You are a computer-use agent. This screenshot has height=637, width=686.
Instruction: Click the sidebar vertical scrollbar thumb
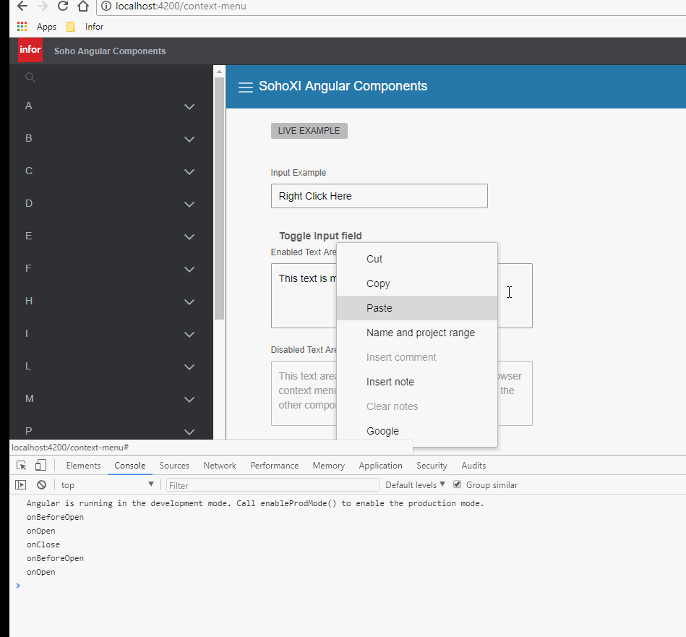219,198
